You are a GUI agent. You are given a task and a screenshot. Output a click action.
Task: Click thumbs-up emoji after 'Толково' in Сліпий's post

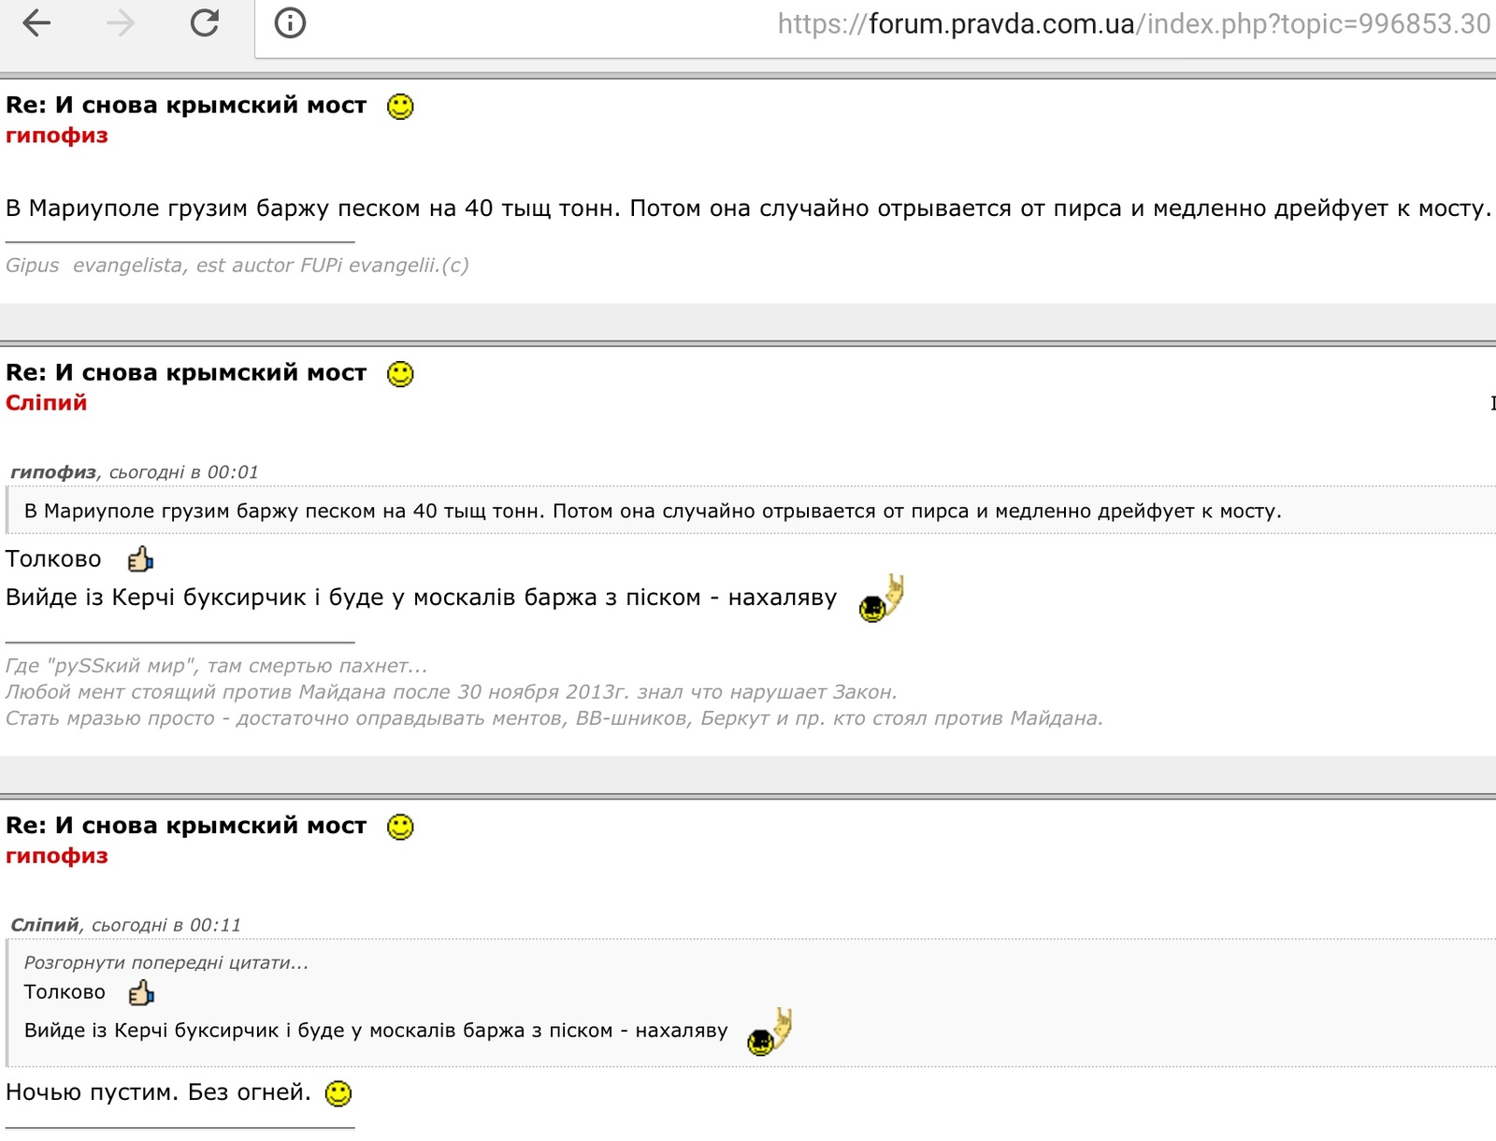click(141, 559)
